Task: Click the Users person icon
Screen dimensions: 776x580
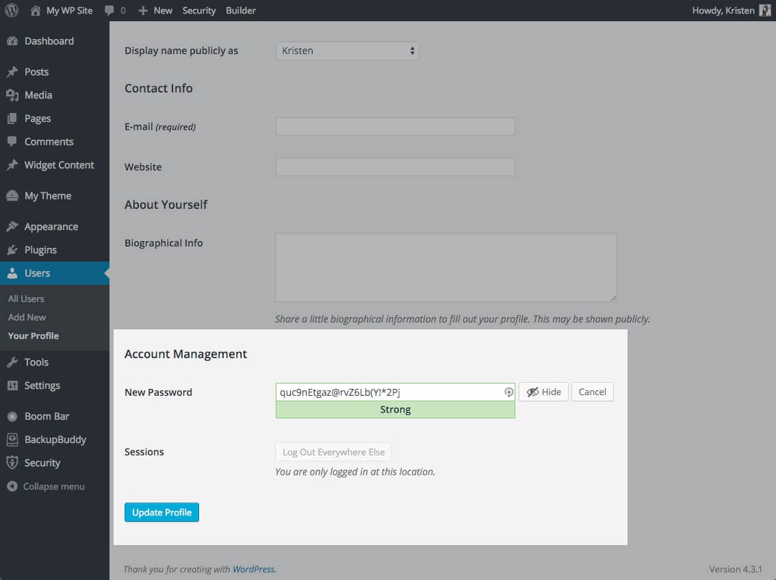Action: pos(12,273)
